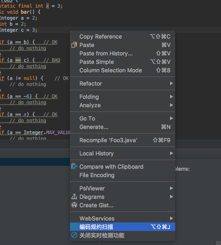Click the green 编码规约扫描 scan icon
Viewport: 221px width, 245px height.
coord(74,227)
